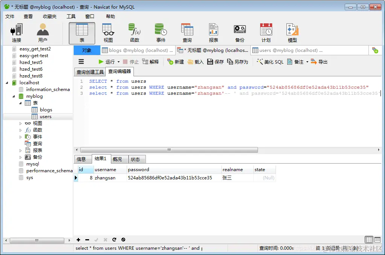The height and width of the screenshot is (255, 385).
Task: Switch to form view icon
Action: [x=377, y=239]
